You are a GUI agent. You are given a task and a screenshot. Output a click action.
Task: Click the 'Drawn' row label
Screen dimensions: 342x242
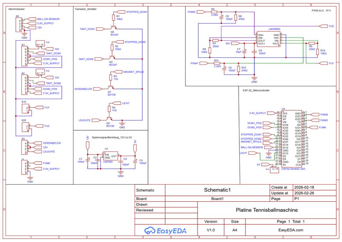pos(142,204)
